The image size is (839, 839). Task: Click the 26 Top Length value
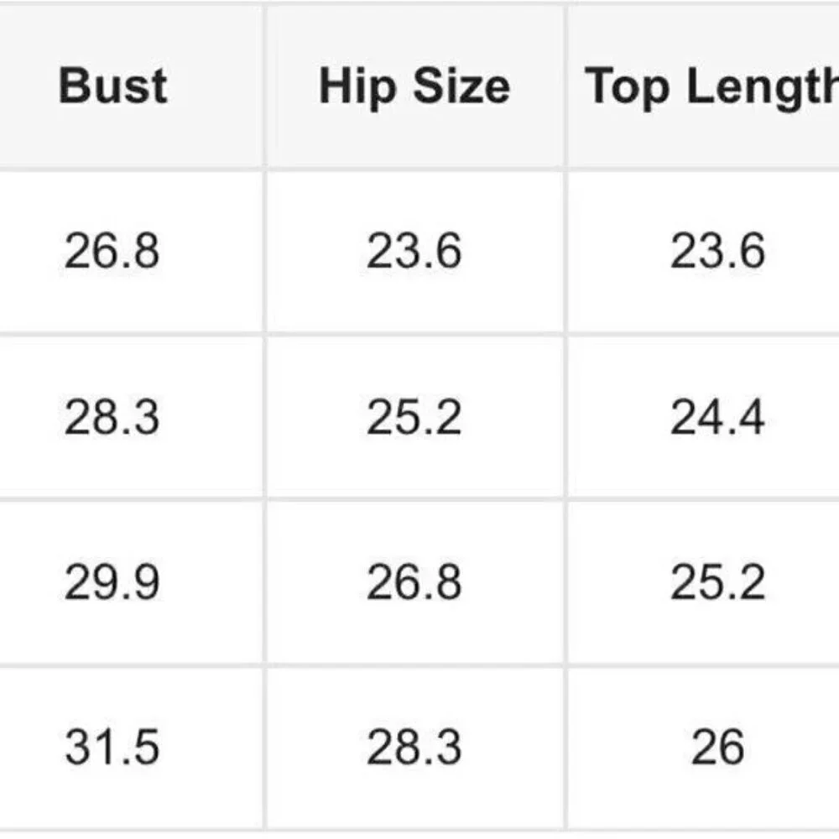click(x=717, y=748)
